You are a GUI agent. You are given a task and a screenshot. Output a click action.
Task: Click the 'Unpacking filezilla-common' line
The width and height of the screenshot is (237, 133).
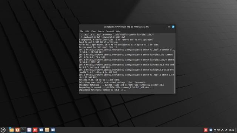(103, 90)
